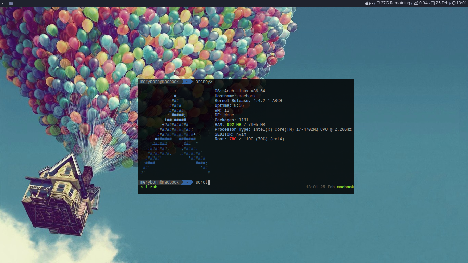The width and height of the screenshot is (468, 263).
Task: Click the upper 'meryborn@macbook' prompt segment
Action: point(160,82)
